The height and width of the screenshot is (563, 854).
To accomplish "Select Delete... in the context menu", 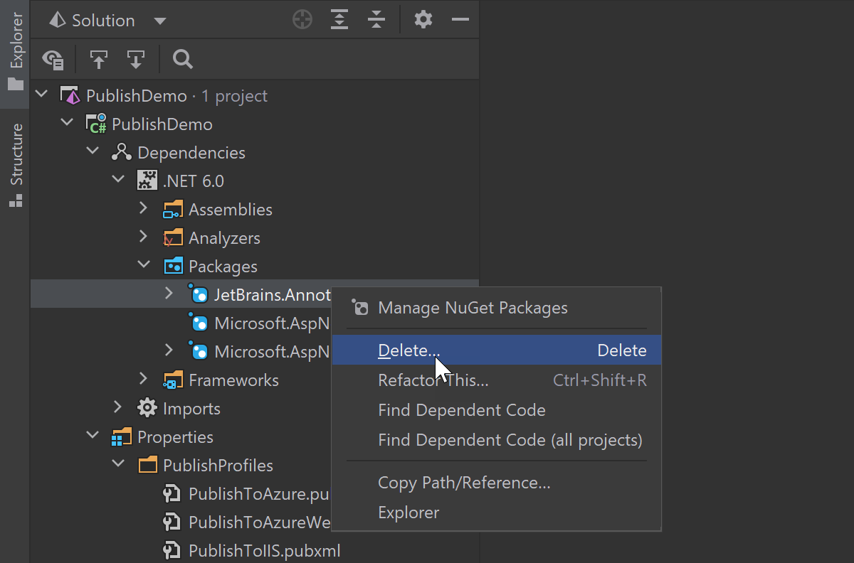I will pos(409,350).
